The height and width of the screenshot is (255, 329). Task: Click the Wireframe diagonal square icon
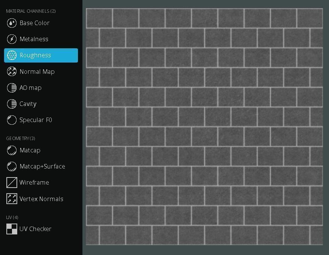pos(12,182)
